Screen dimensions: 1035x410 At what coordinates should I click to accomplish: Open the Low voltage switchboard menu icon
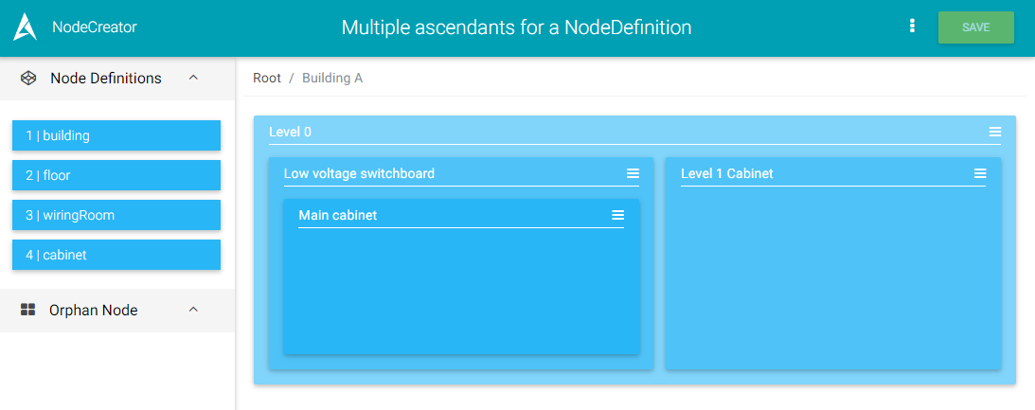pyautogui.click(x=633, y=174)
